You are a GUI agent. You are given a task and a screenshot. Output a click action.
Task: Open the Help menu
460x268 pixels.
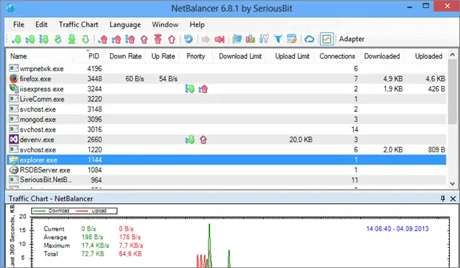[x=197, y=24]
